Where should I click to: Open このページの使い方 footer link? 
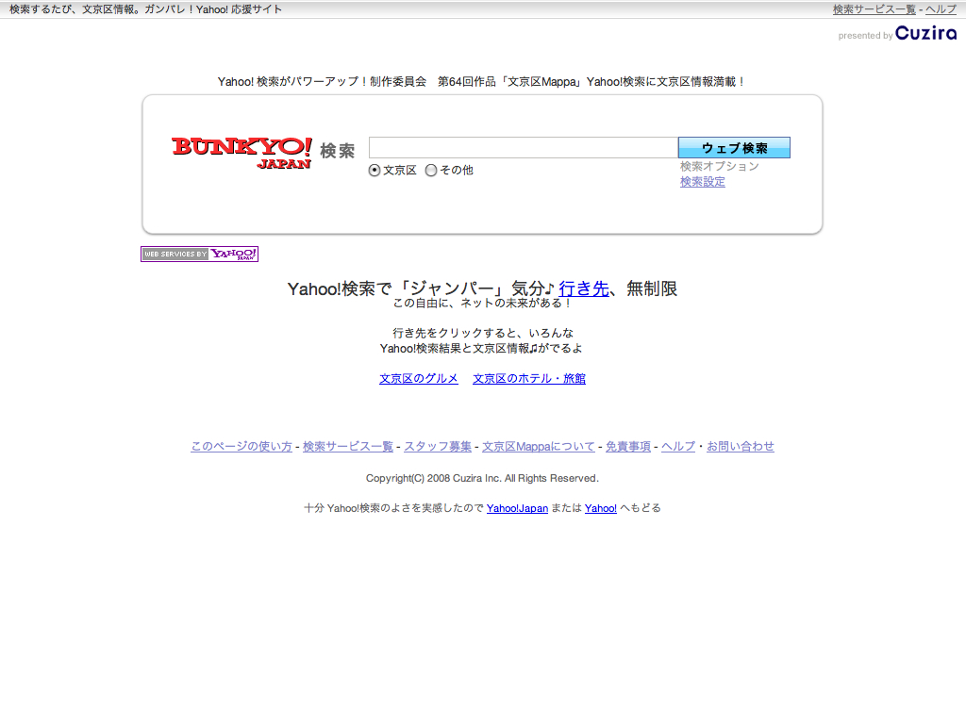point(241,446)
